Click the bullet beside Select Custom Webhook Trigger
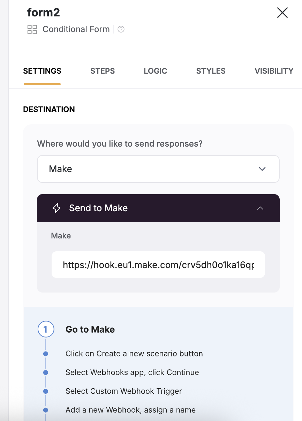Viewport: 302px width, 421px height. tap(46, 391)
